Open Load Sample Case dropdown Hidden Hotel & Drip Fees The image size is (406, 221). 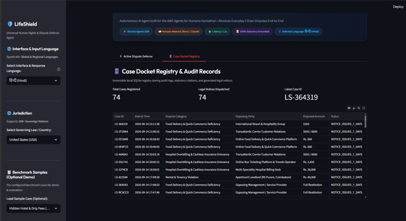click(x=33, y=208)
